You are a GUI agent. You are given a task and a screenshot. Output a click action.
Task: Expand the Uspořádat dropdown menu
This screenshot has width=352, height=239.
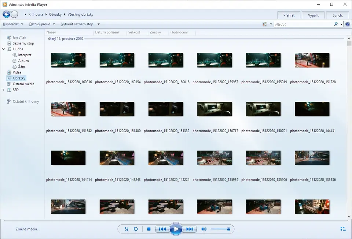click(x=13, y=24)
